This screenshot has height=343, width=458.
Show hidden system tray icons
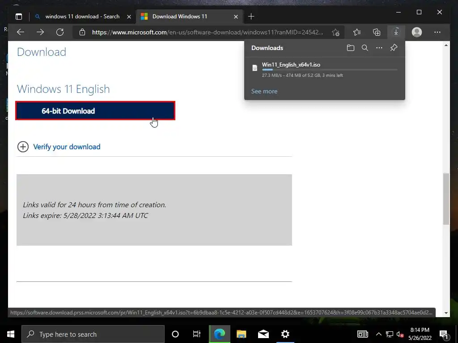point(378,334)
